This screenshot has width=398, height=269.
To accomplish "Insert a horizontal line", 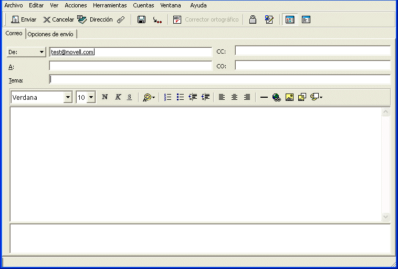I will 264,97.
